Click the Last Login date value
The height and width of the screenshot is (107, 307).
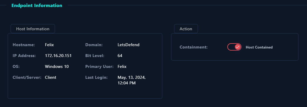click(131, 80)
